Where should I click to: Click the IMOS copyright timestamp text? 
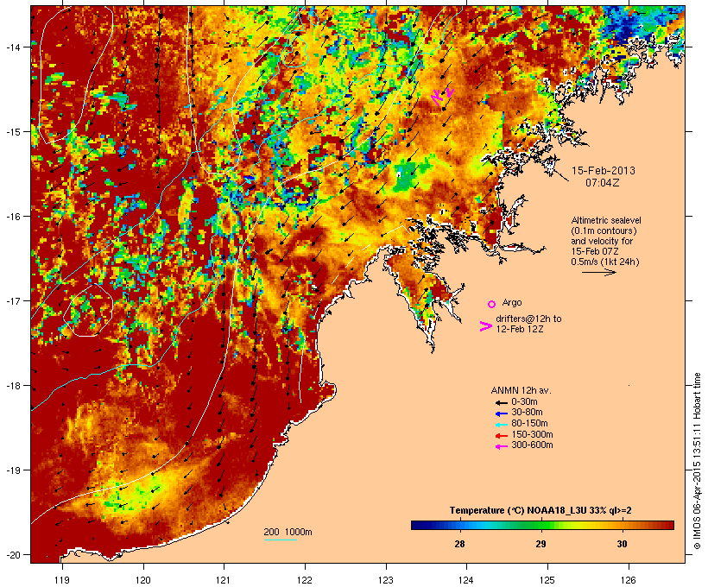coord(697,461)
